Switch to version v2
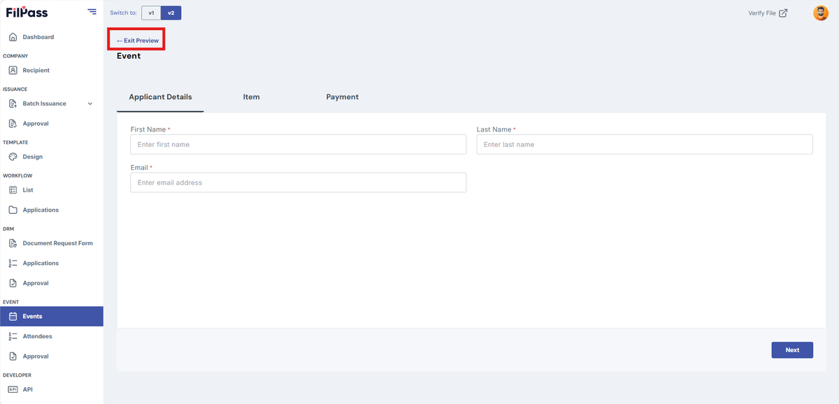This screenshot has width=839, height=404. [x=171, y=13]
